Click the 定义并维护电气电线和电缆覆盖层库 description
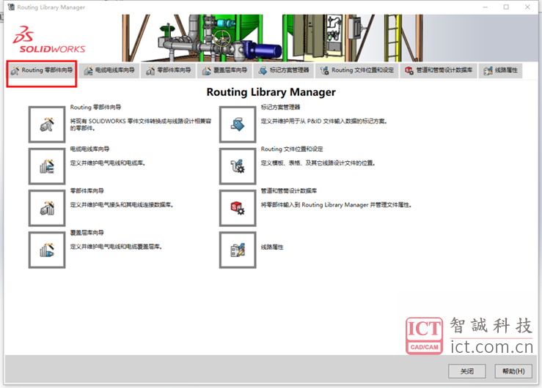This screenshot has width=542, height=388. [x=116, y=247]
